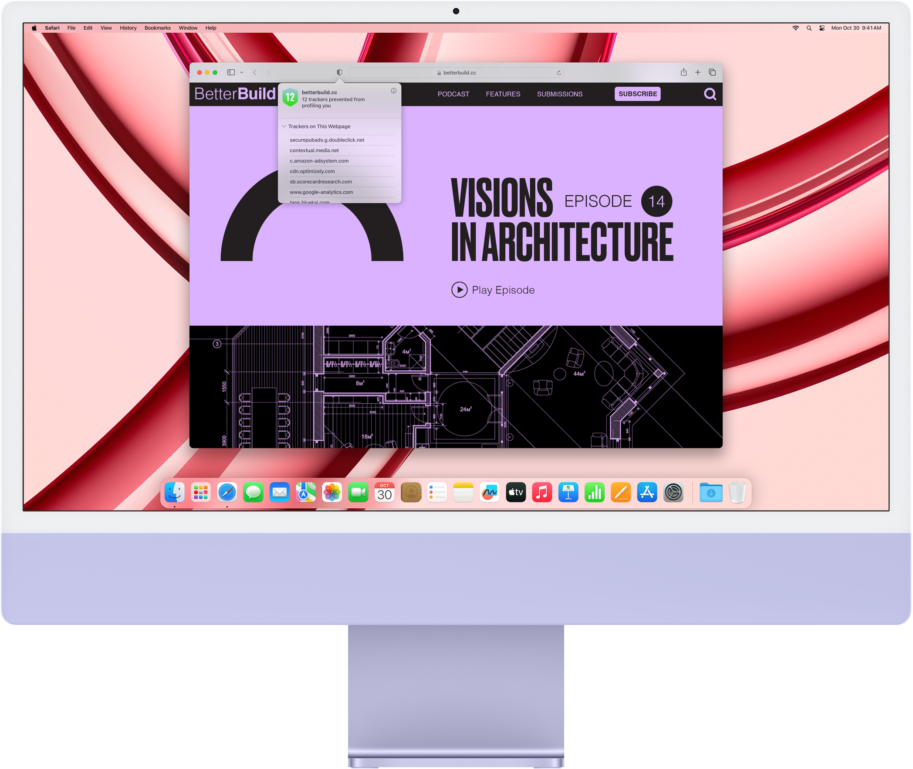Select sb.scorecardresearch.com tracker row

tap(342, 182)
